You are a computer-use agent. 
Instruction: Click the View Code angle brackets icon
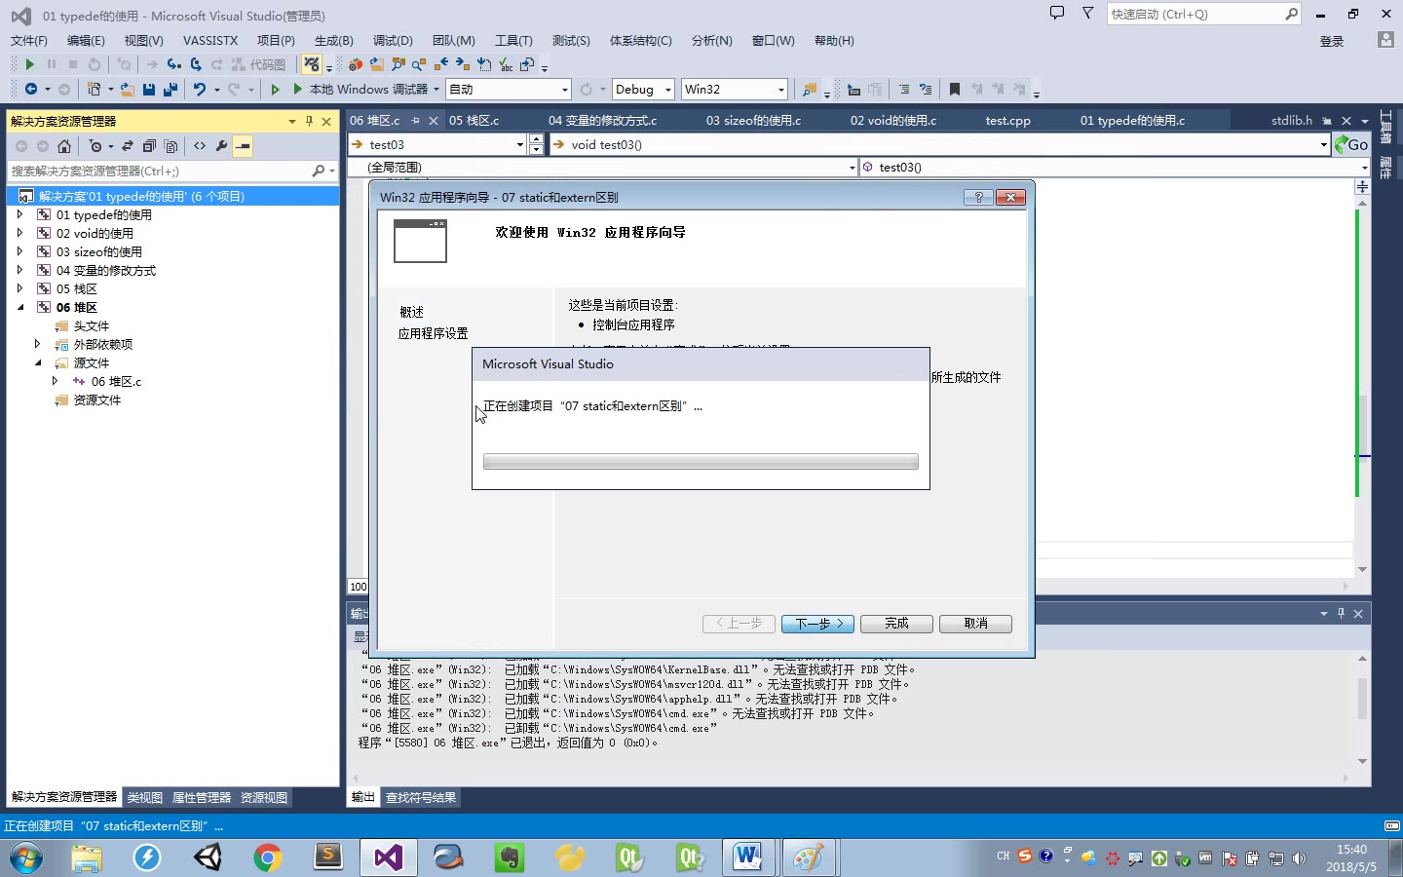pos(200,146)
